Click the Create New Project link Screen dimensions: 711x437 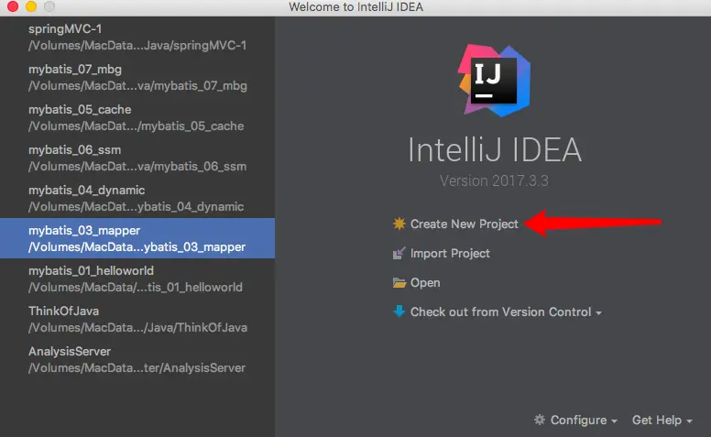[465, 224]
